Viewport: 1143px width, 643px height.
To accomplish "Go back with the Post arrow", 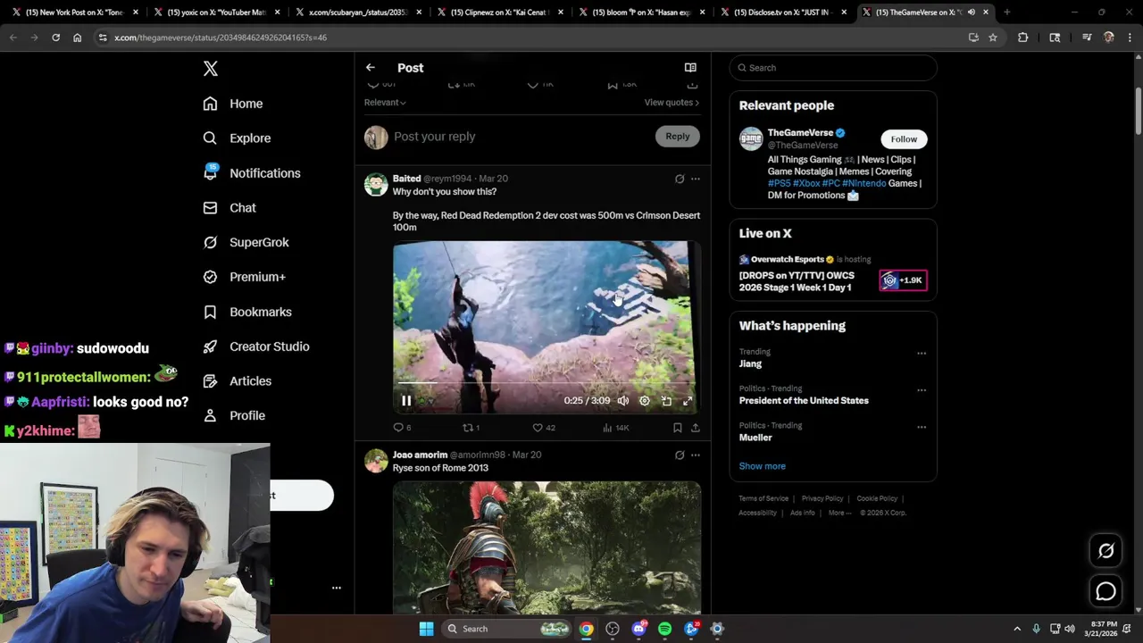I will pos(371,68).
